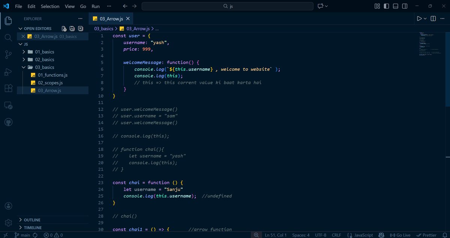Open the Selection menu

[x=50, y=6]
